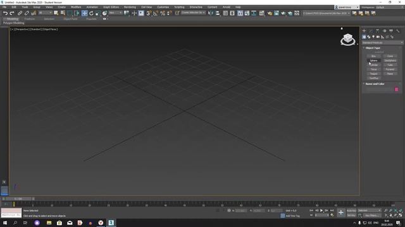This screenshot has width=405, height=227.
Task: Click the Plane primitive button
Action: tap(390, 74)
